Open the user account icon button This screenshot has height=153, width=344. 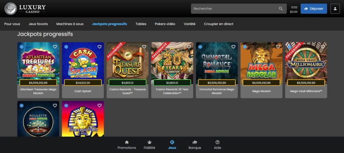tap(335, 9)
